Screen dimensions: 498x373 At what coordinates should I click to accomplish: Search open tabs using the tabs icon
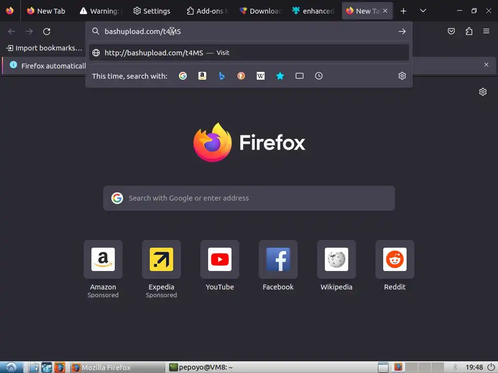click(x=300, y=76)
